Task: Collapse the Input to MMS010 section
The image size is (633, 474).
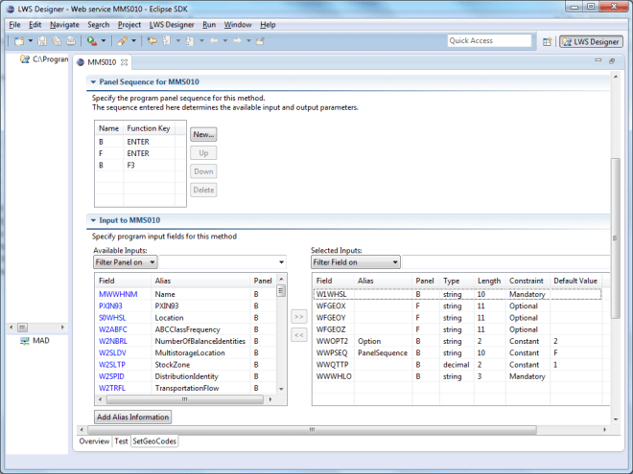Action: [94, 220]
